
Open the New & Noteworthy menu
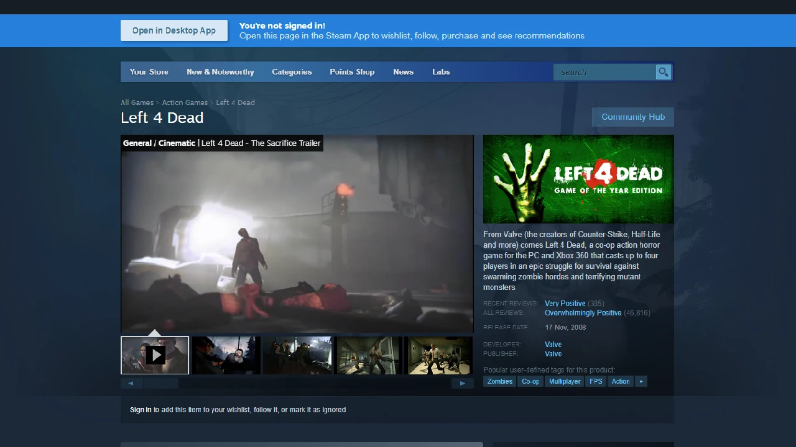click(x=220, y=71)
